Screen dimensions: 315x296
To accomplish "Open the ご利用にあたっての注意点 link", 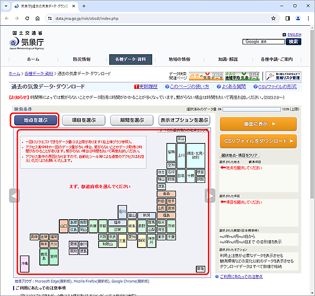I will point(241,277).
